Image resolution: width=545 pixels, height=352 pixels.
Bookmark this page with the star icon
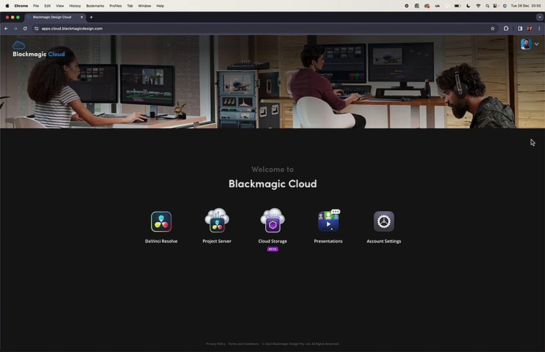(493, 29)
